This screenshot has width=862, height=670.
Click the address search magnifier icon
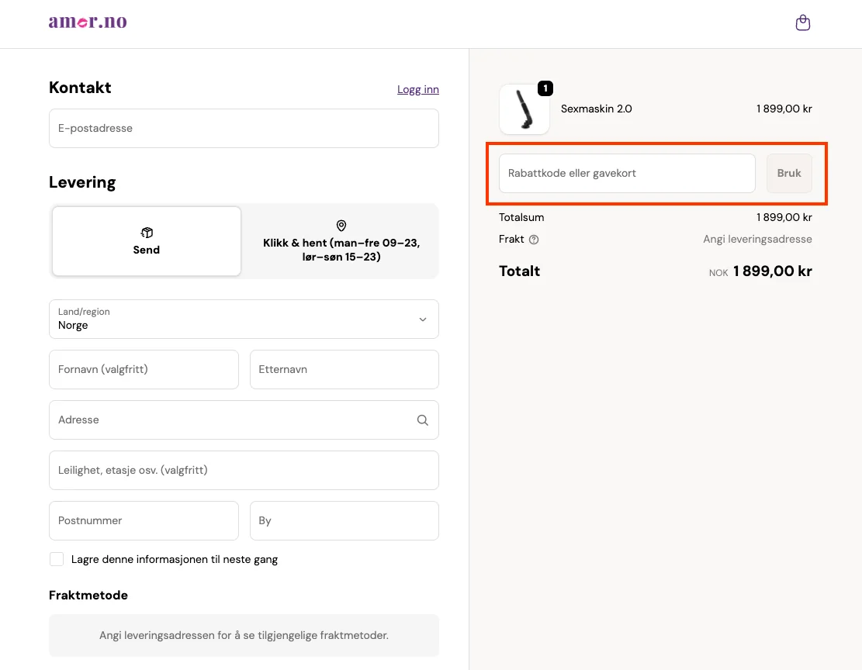coord(423,420)
